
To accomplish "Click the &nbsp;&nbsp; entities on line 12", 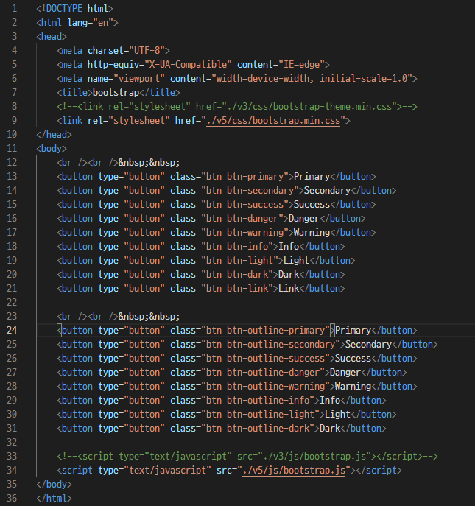I will coord(149,162).
